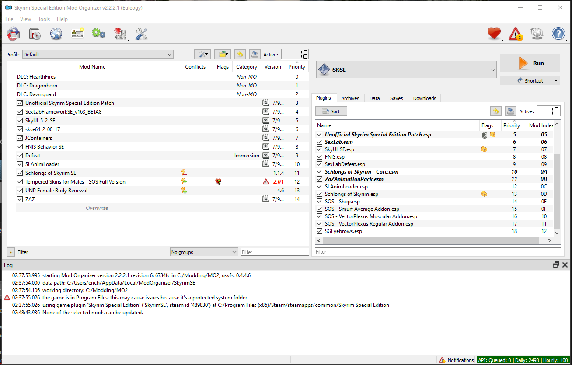This screenshot has height=365, width=572.
Task: Toggle the Defeat mod checkbox
Action: click(20, 156)
